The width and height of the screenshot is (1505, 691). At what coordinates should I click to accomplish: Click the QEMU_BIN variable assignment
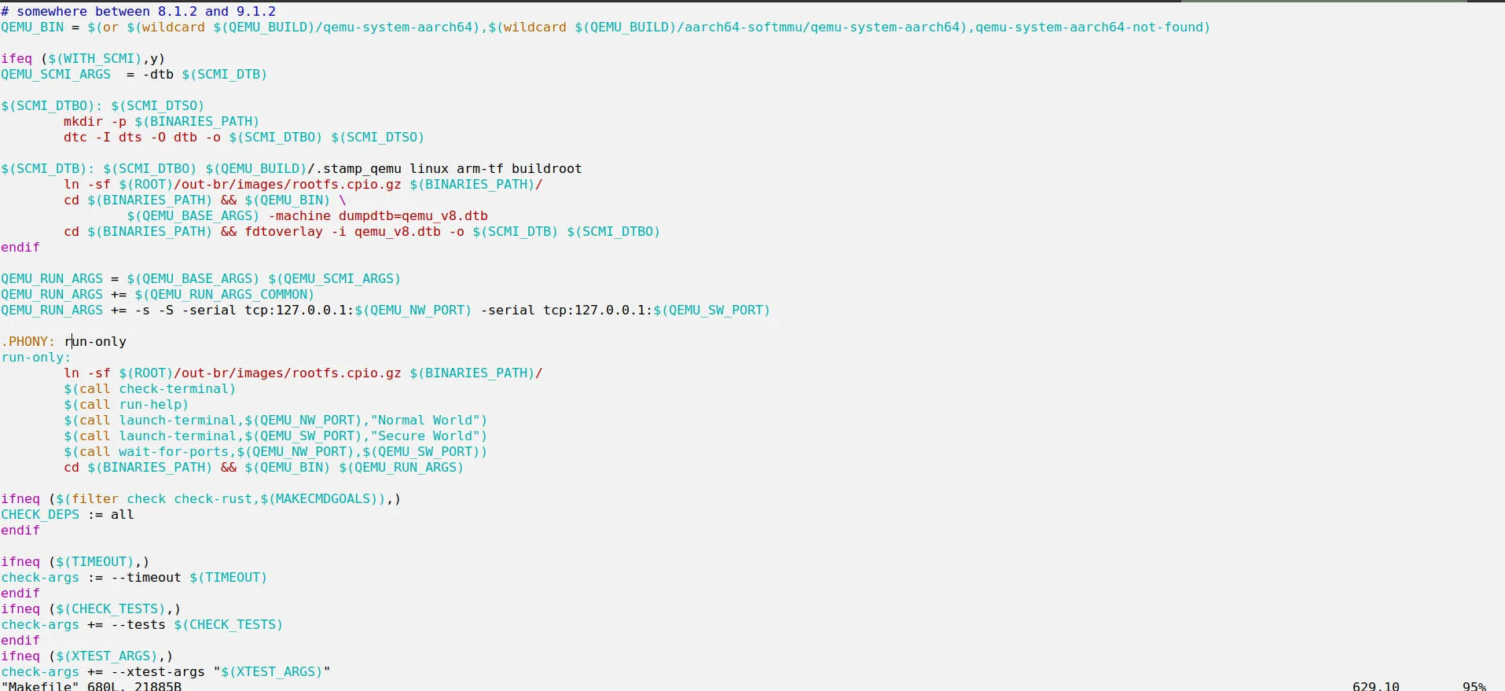(x=605, y=28)
